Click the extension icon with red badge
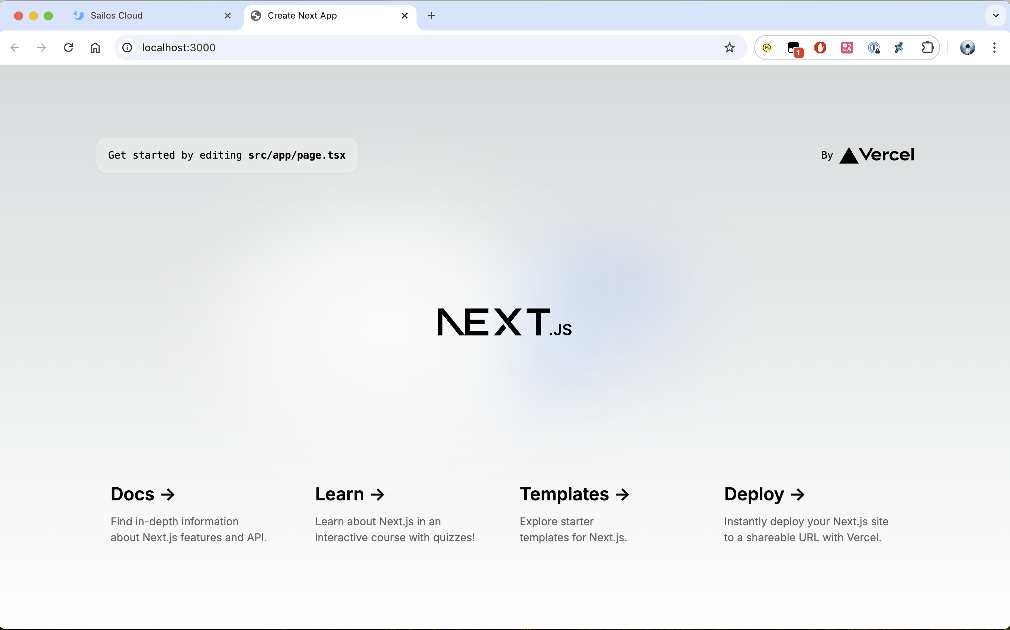 click(794, 48)
